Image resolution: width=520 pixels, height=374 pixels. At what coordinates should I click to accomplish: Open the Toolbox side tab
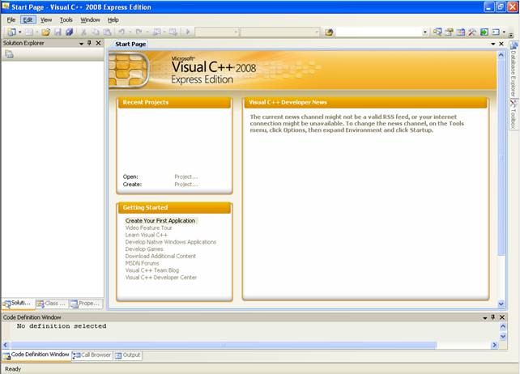tap(514, 114)
